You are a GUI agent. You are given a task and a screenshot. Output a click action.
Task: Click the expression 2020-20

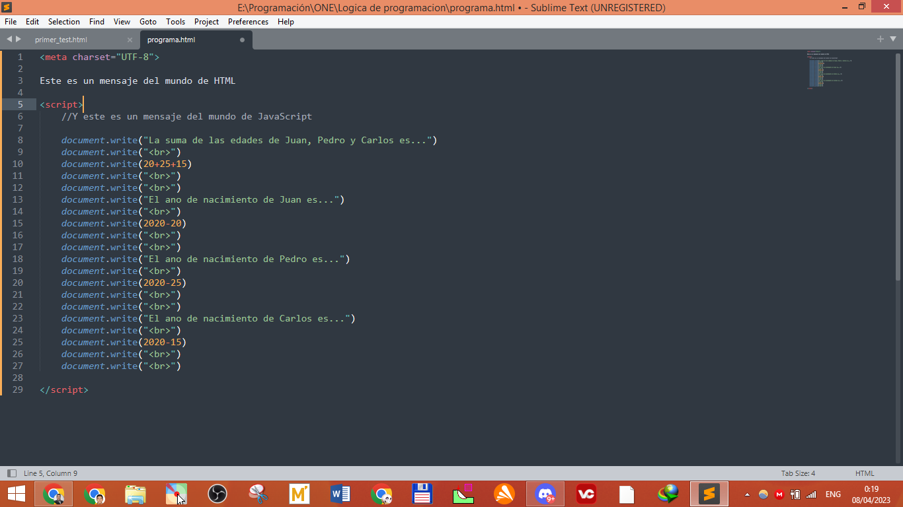[x=162, y=223]
